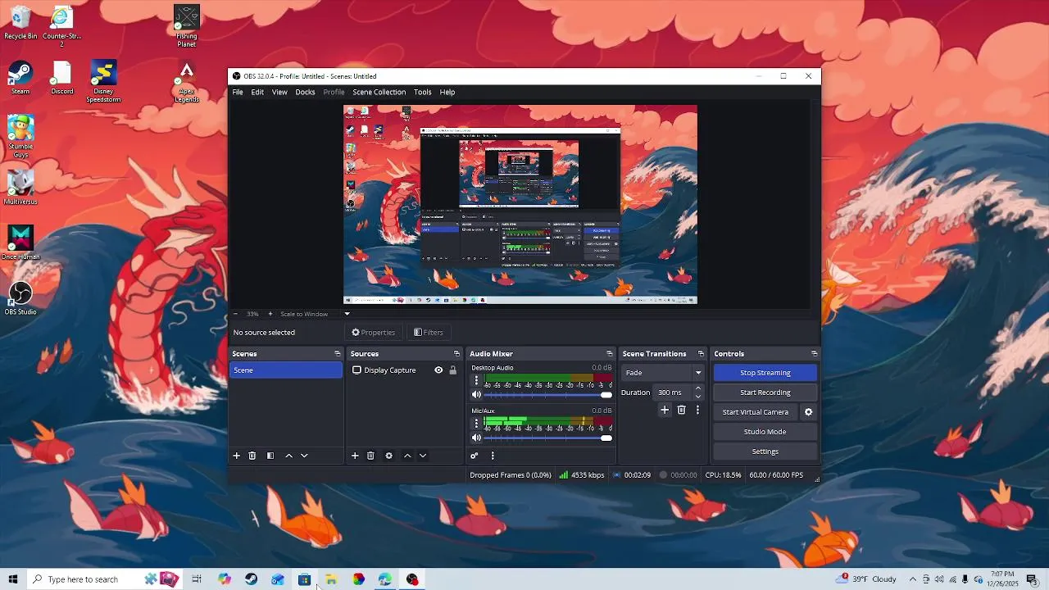The width and height of the screenshot is (1049, 590).
Task: Open OBS Studio desktop shortcut
Action: (20, 297)
